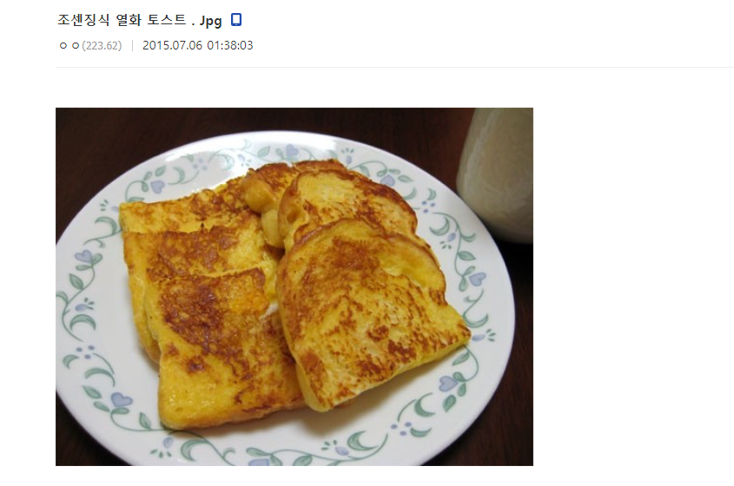The image size is (734, 486).
Task: Click the author nickname 'ㅇㅇ'
Action: pos(69,45)
